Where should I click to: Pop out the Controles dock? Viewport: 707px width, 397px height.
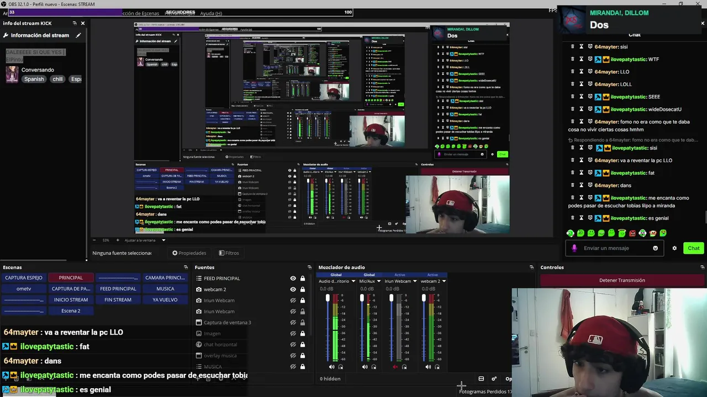click(703, 267)
